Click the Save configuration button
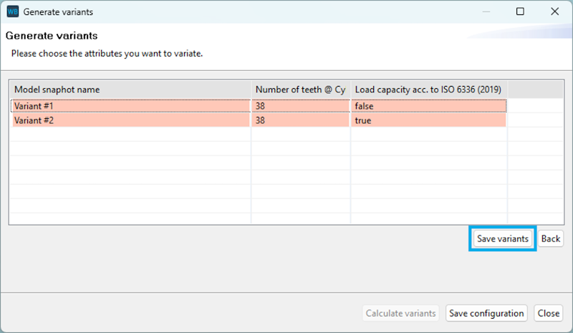Viewport: 573px width, 333px height. click(486, 313)
